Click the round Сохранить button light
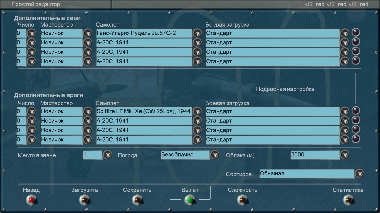380x213 pixels. click(137, 200)
